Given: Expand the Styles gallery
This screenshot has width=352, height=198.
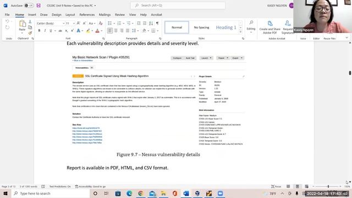Looking at the screenshot, I should pos(241,32).
